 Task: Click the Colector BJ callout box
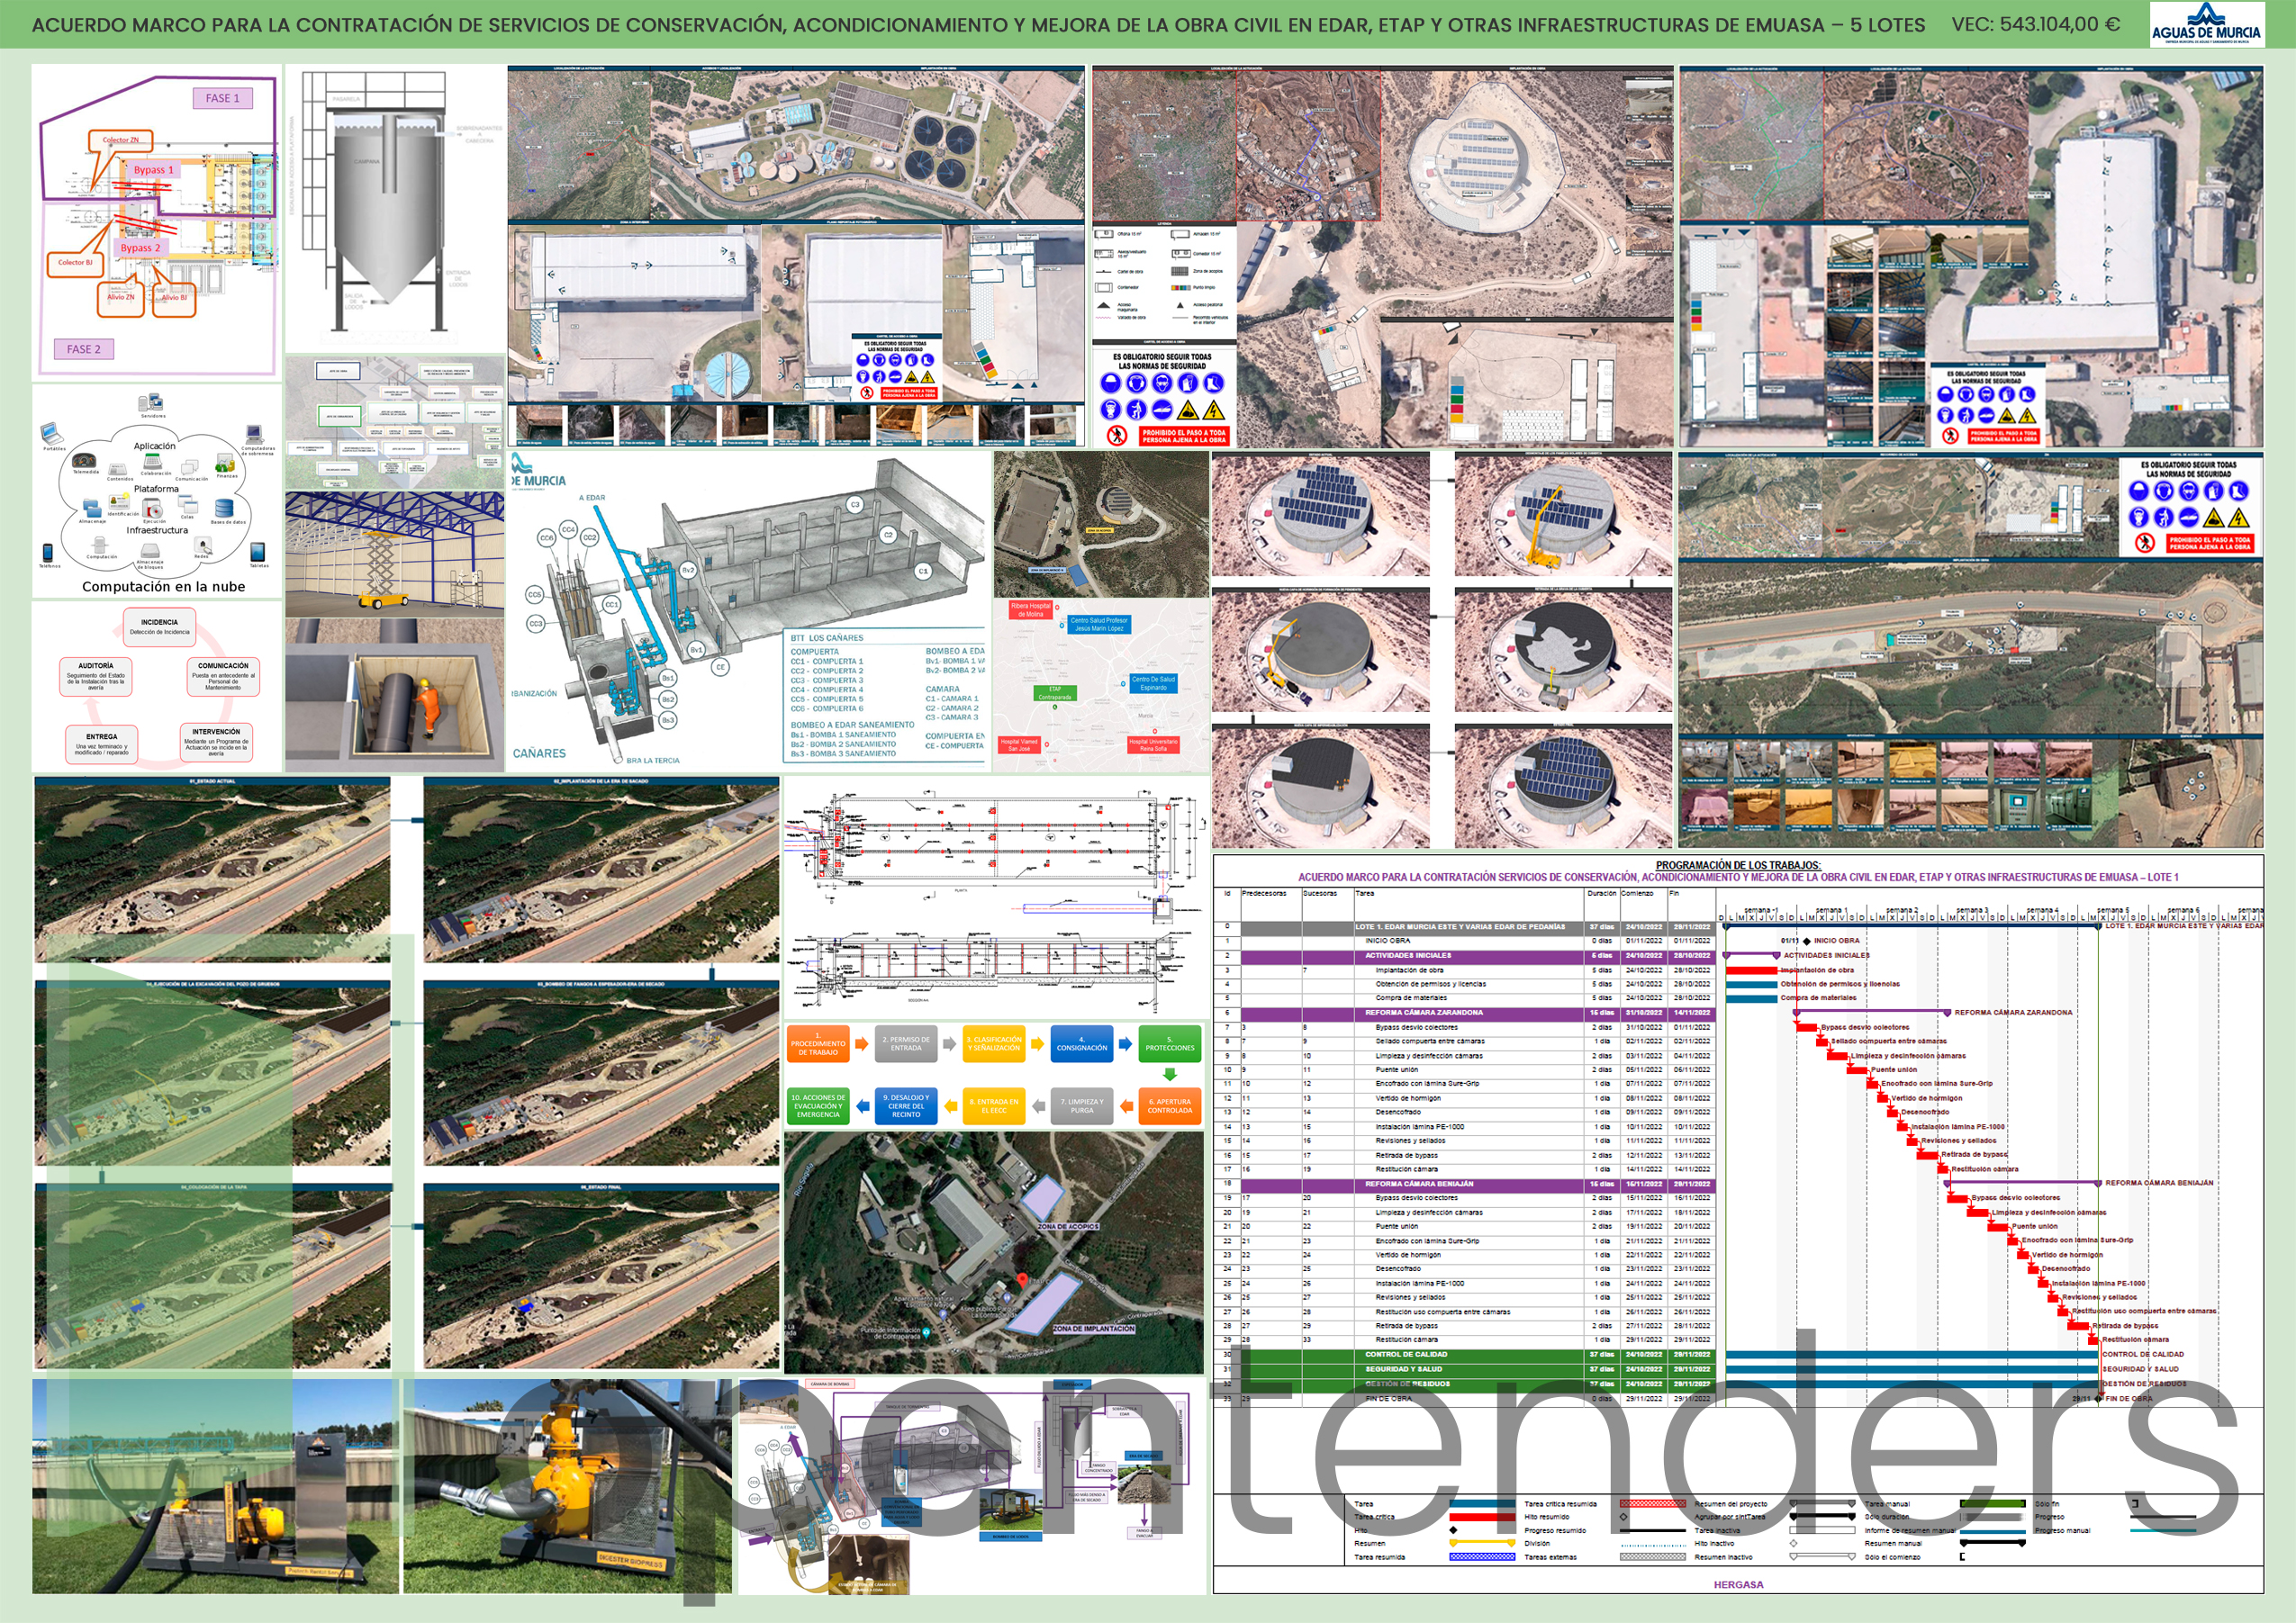coord(75,263)
